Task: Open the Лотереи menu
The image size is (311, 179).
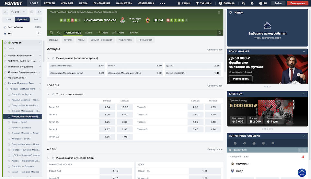Action: click(x=49, y=3)
